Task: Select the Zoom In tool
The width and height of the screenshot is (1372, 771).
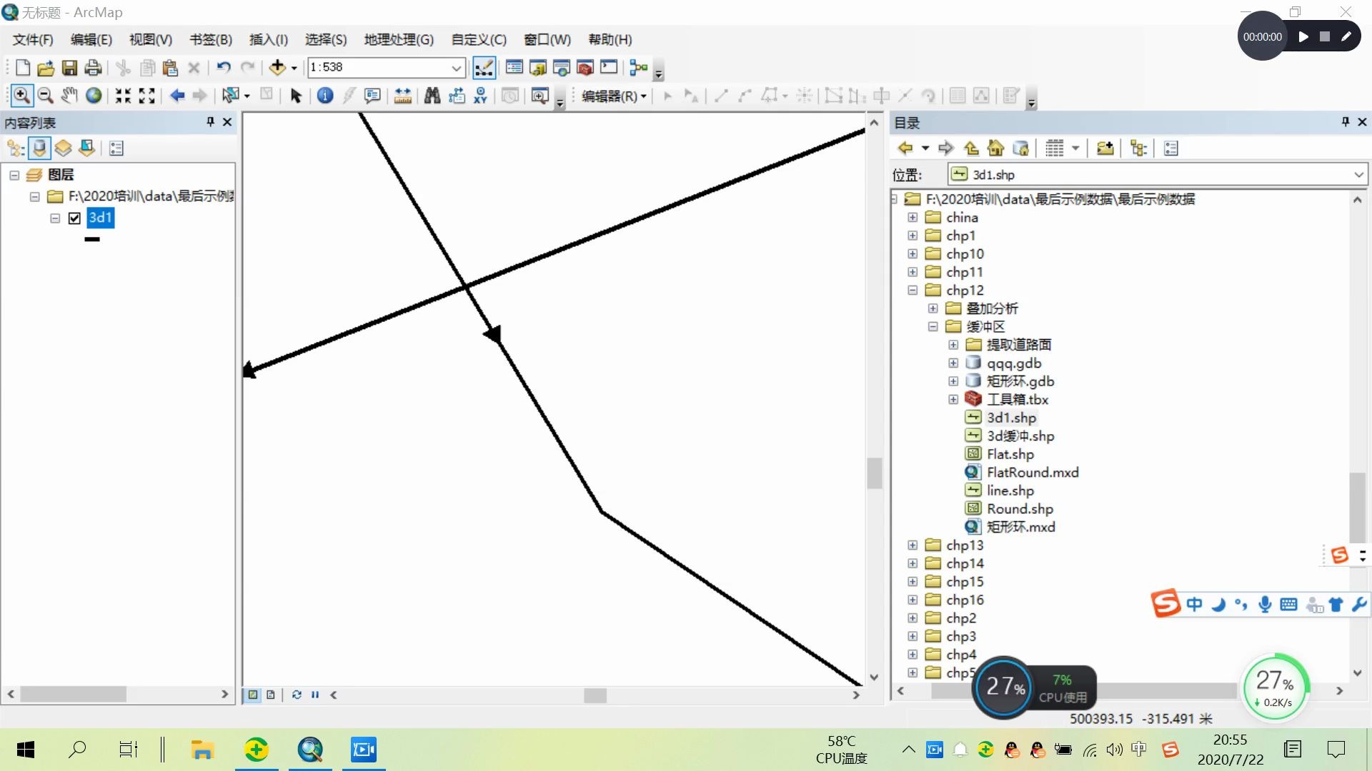Action: [x=22, y=95]
